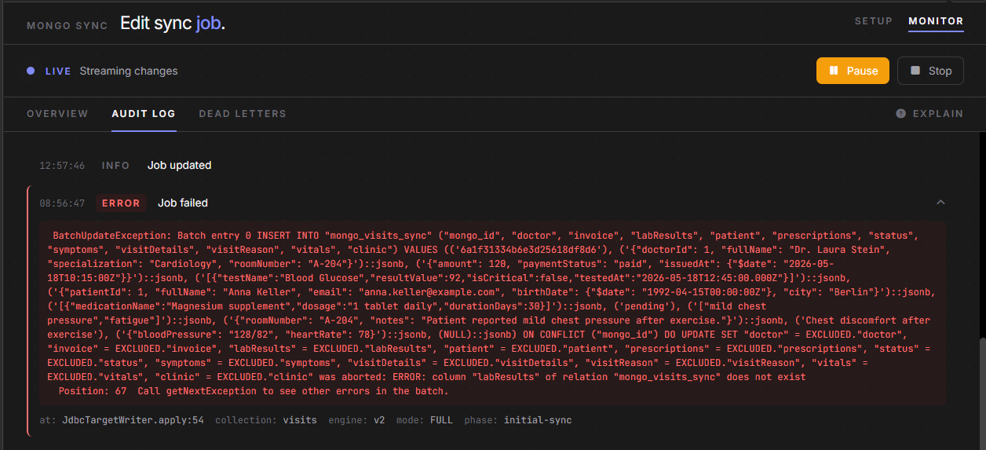The height and width of the screenshot is (450, 986).
Task: Switch to the SETUP tab
Action: pos(873,21)
